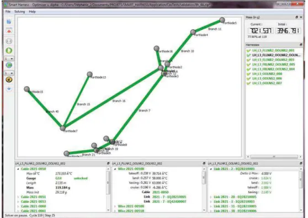The width and height of the screenshot is (308, 218).
Task: Click the Branch 16 edge label
Action: pos(119,101)
